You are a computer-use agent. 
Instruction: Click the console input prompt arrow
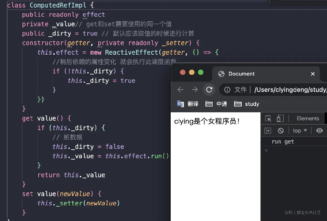(266, 150)
